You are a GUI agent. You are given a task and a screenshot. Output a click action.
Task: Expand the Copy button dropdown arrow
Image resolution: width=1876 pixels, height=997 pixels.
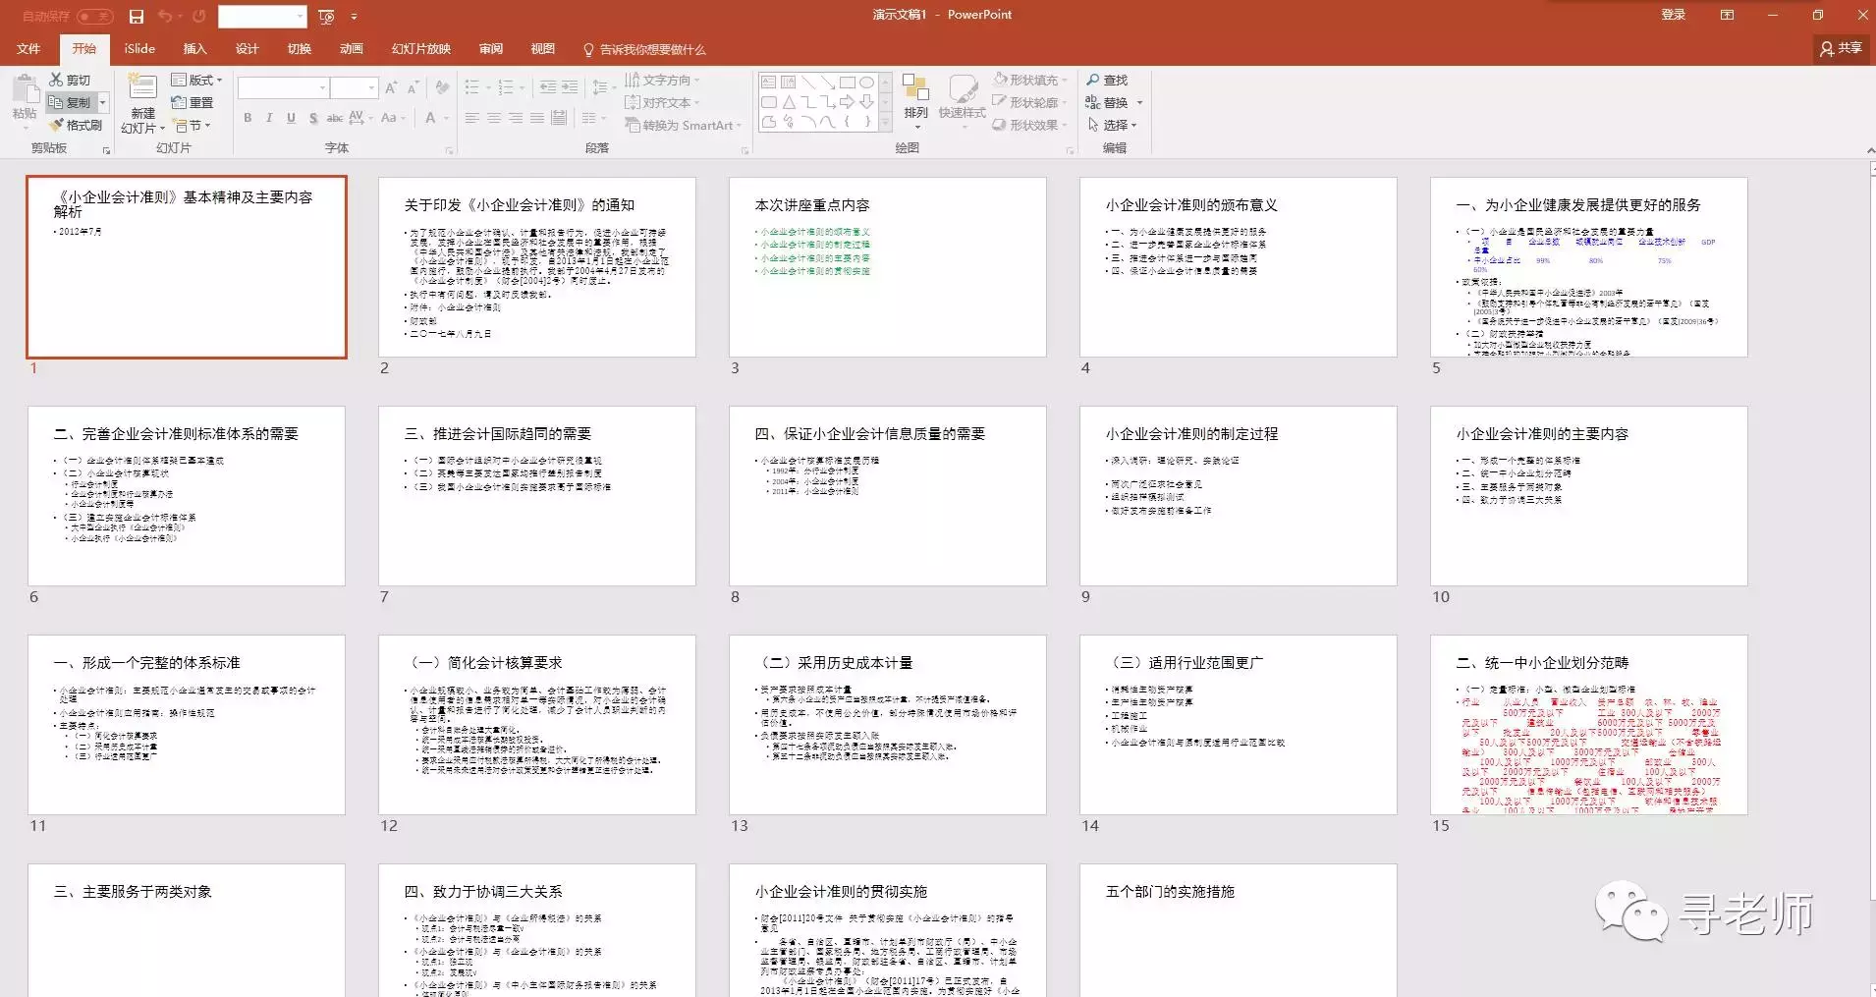point(102,102)
